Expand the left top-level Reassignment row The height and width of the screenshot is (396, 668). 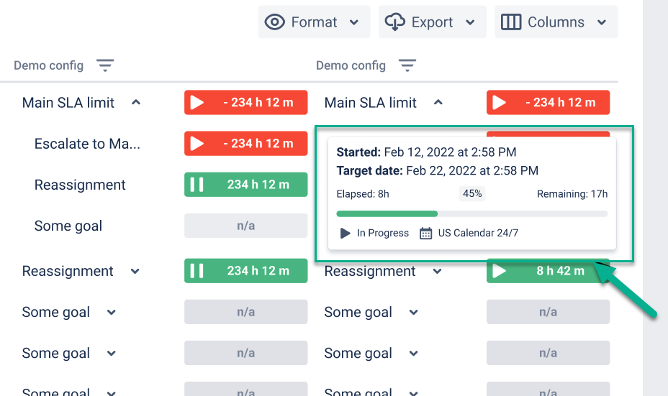[135, 272]
